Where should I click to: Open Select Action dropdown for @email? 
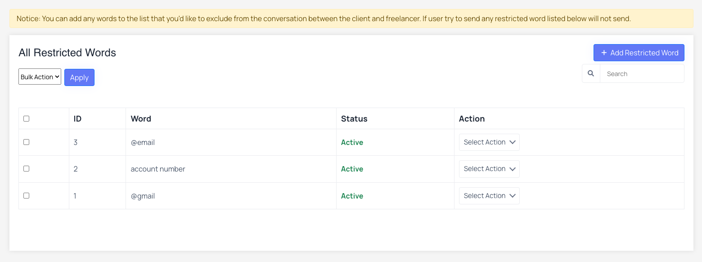point(489,142)
